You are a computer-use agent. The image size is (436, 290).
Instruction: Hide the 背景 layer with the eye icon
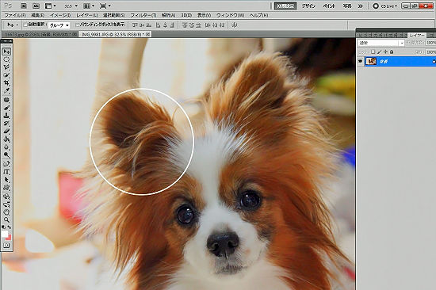pos(361,61)
